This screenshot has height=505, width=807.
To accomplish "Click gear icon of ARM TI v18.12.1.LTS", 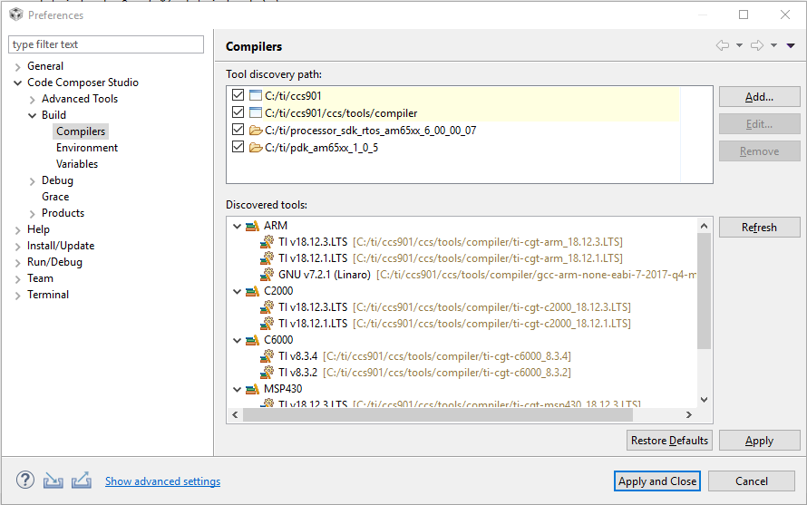I will point(267,258).
